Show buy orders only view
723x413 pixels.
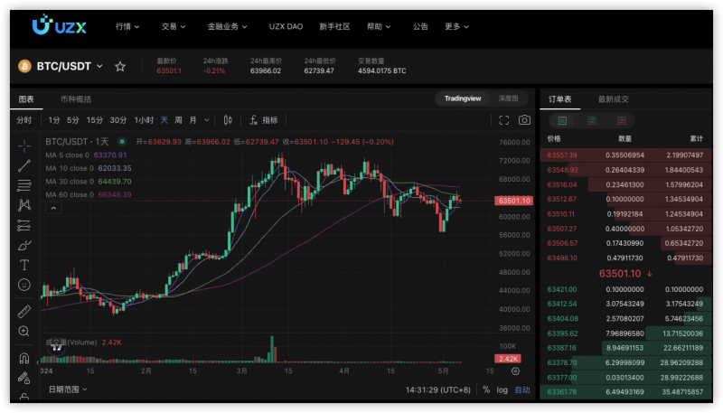pyautogui.click(x=592, y=121)
